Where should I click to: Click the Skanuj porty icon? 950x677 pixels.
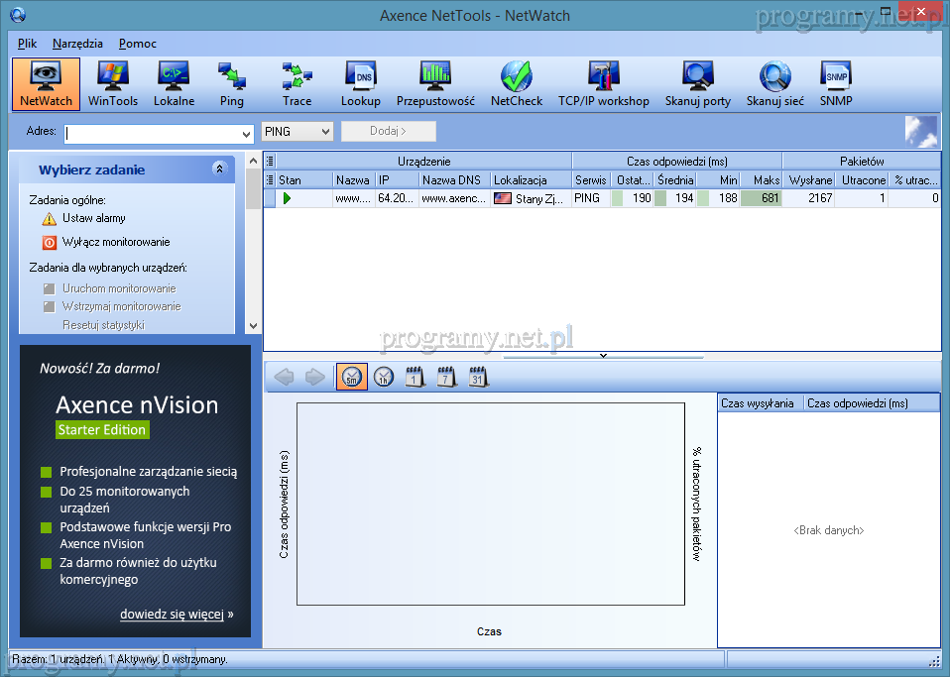pos(697,84)
